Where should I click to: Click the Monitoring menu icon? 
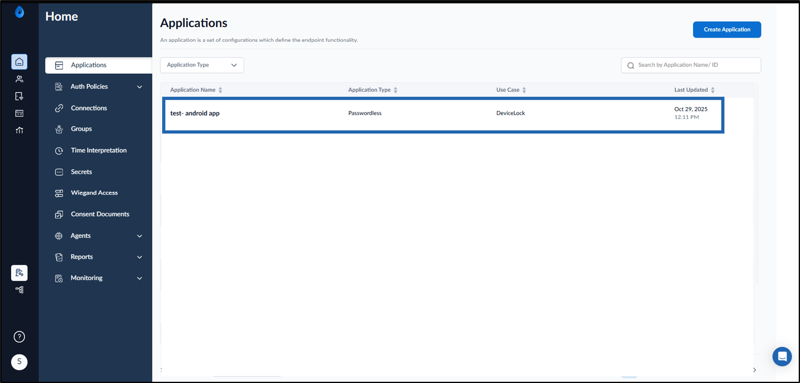point(59,278)
